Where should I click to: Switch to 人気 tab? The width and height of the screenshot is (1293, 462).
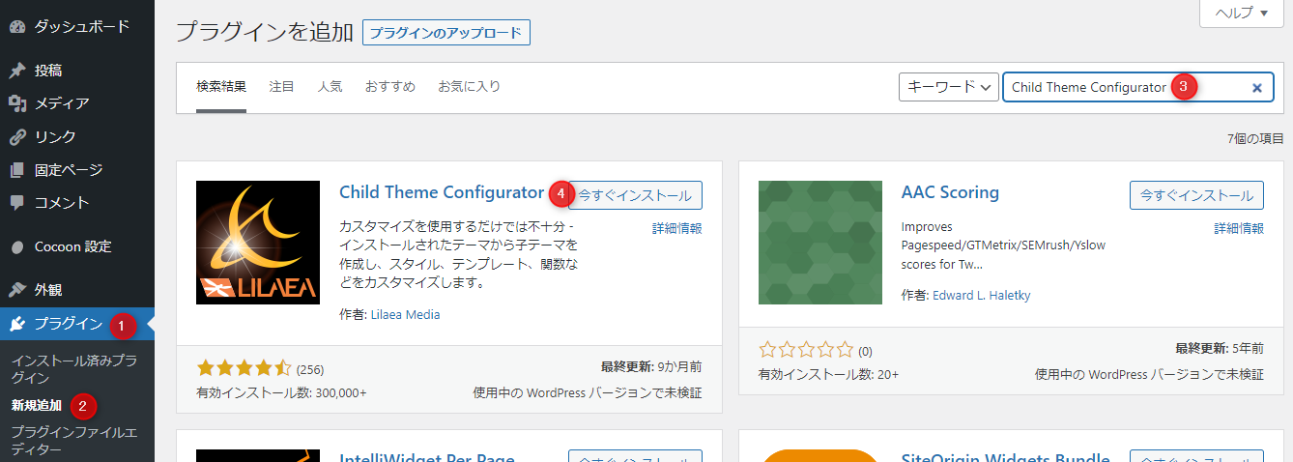(330, 87)
